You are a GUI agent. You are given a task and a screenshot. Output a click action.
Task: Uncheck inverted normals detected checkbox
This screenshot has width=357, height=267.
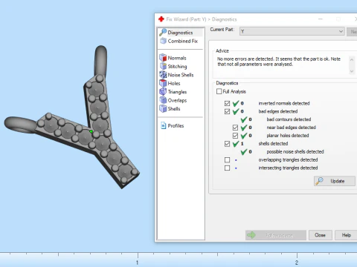227,103
